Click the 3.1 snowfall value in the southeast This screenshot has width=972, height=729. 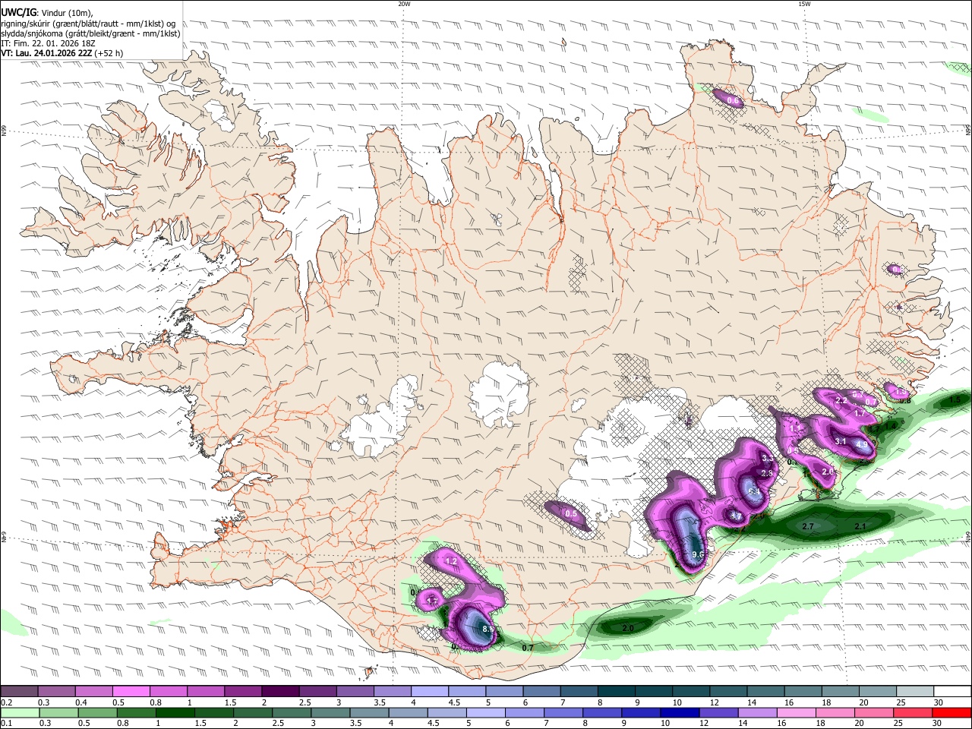pyautogui.click(x=841, y=441)
